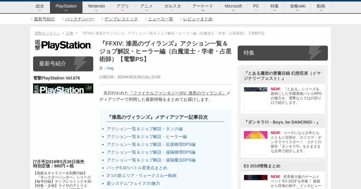Screen dimensions: 361x189
Task: Open アクション一覧＆ジョブ解説・タンク編 link
Action: pyautogui.click(x=145, y=129)
